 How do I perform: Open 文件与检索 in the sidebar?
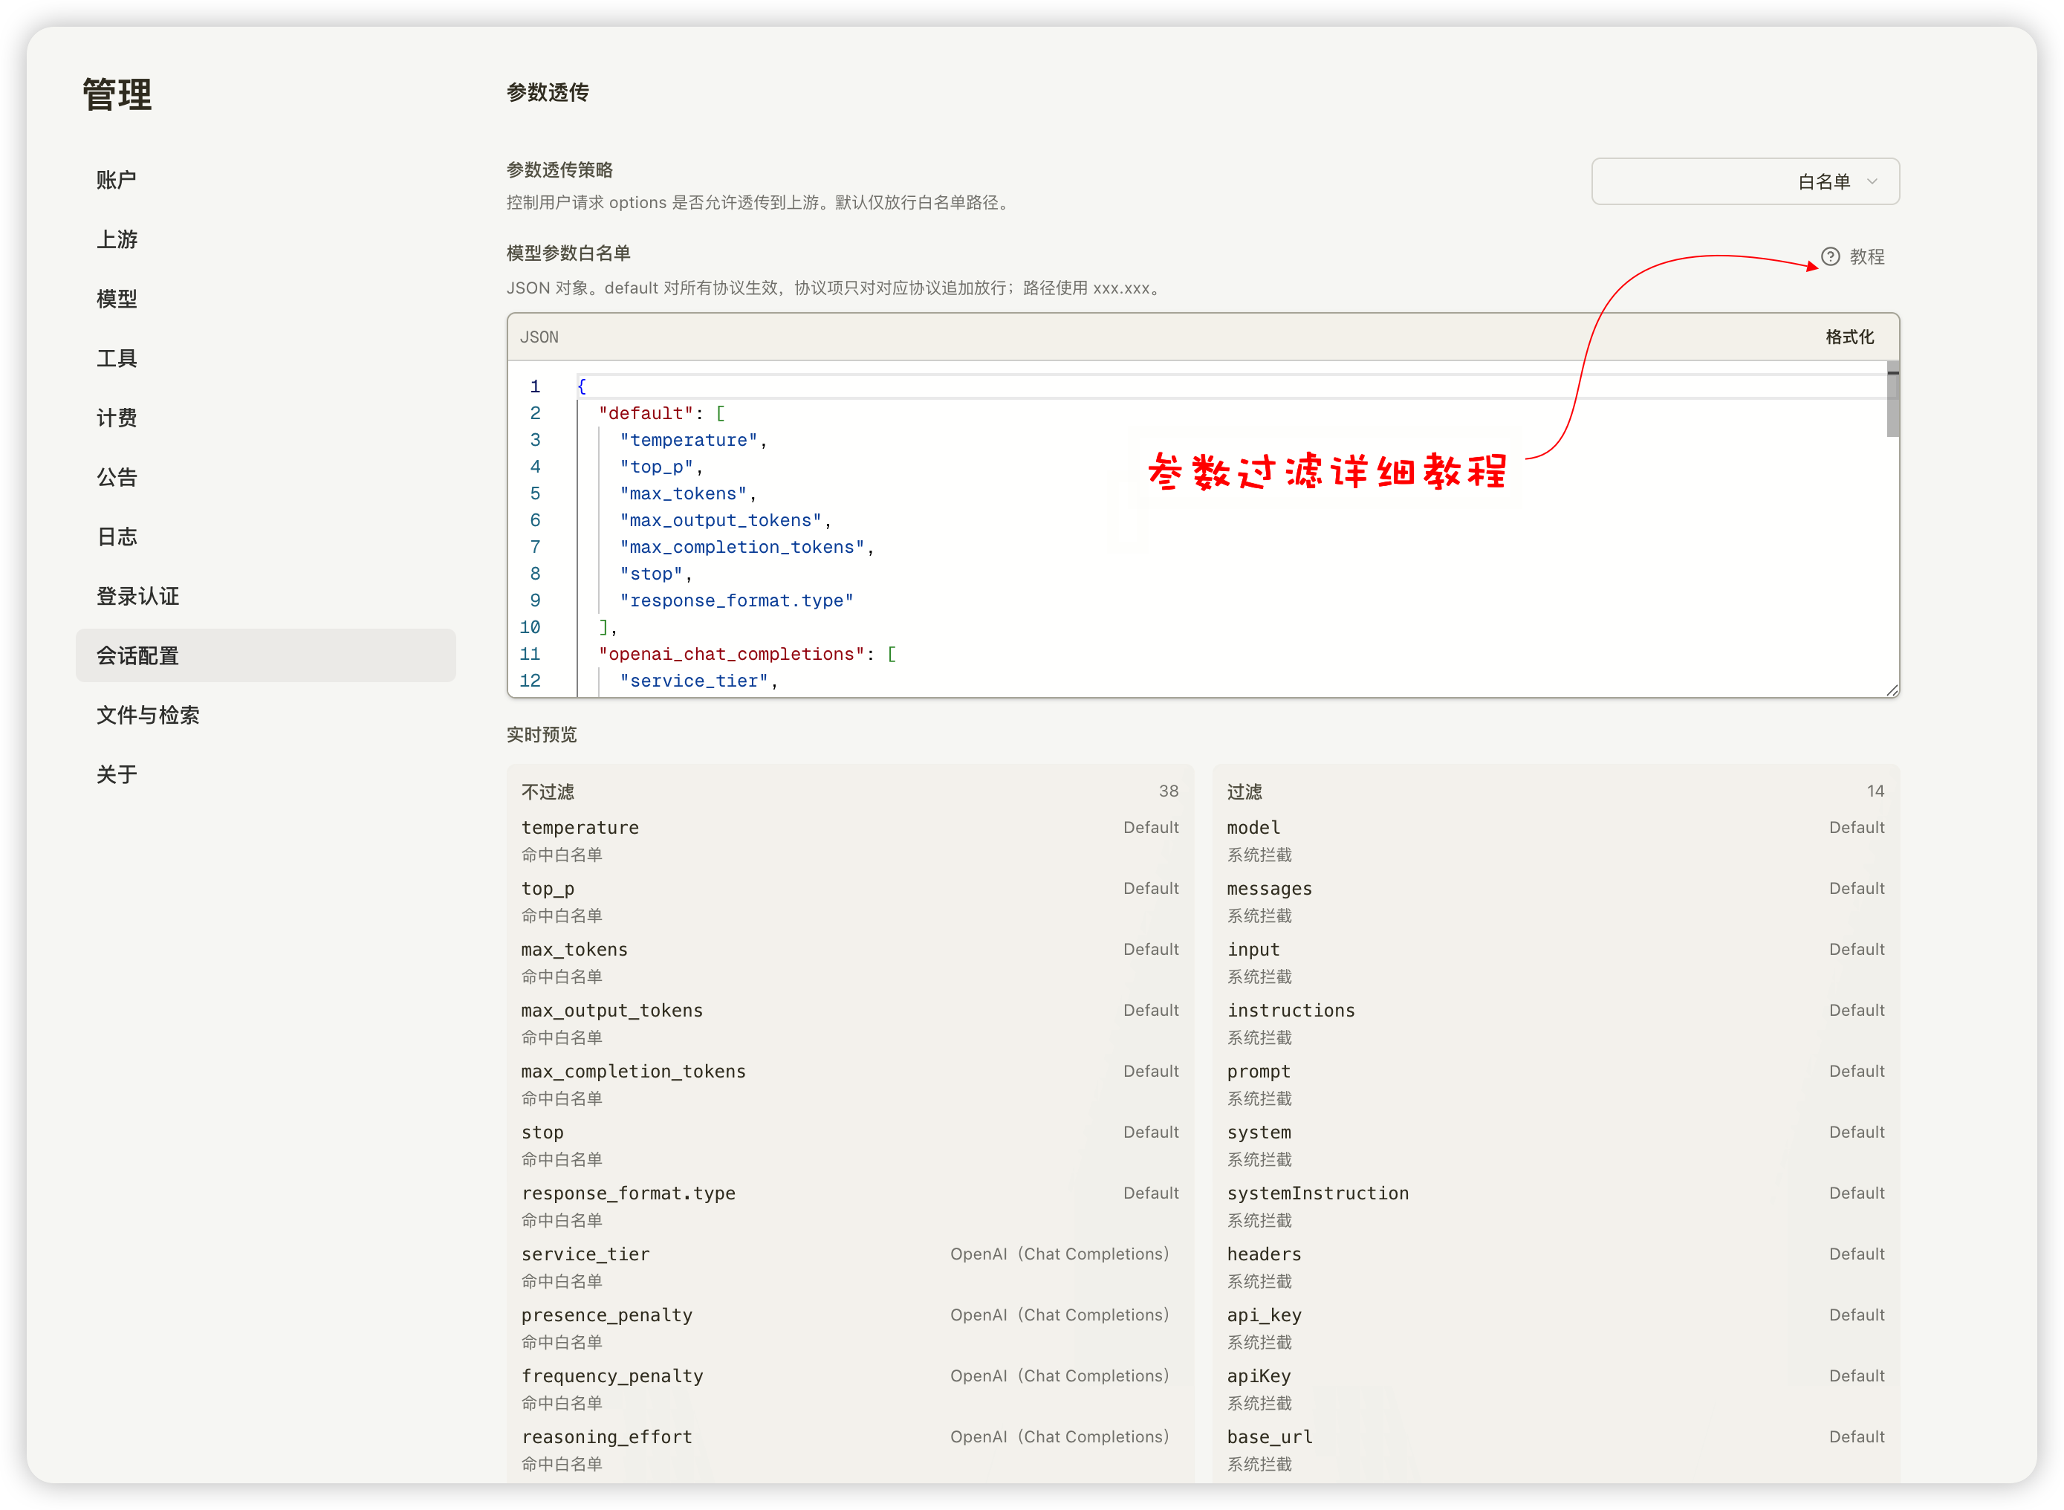point(265,715)
